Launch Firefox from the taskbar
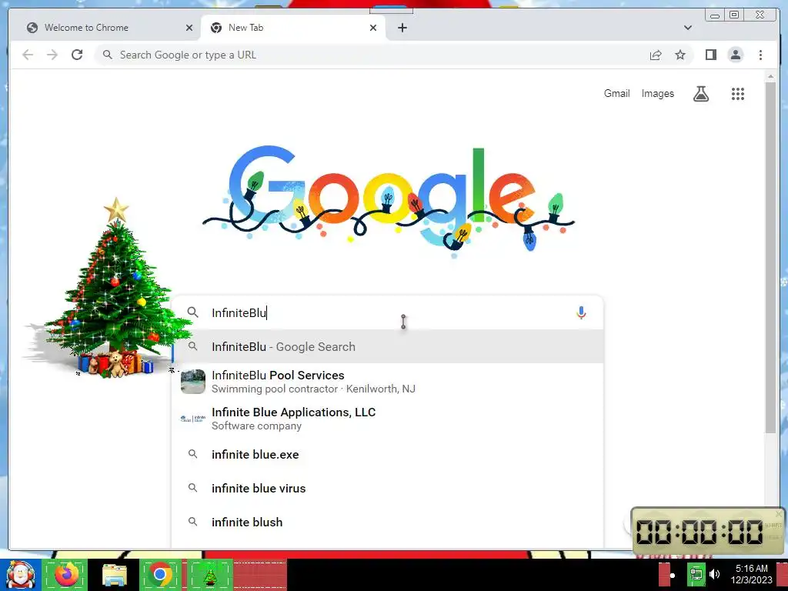Screen dimensions: 788x591 coord(66,574)
